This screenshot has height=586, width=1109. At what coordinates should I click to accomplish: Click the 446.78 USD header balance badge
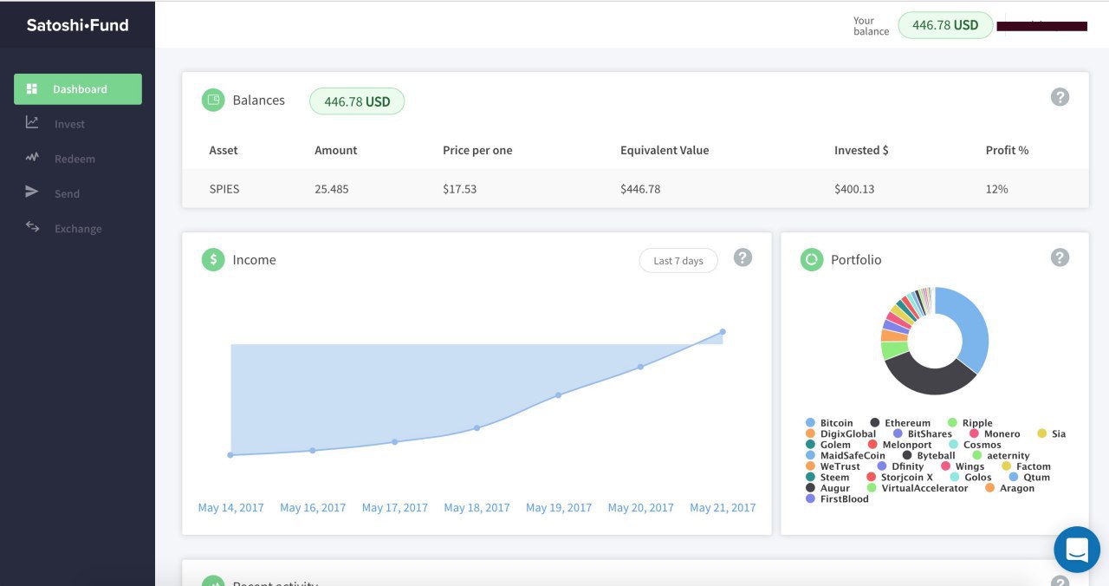pyautogui.click(x=945, y=25)
